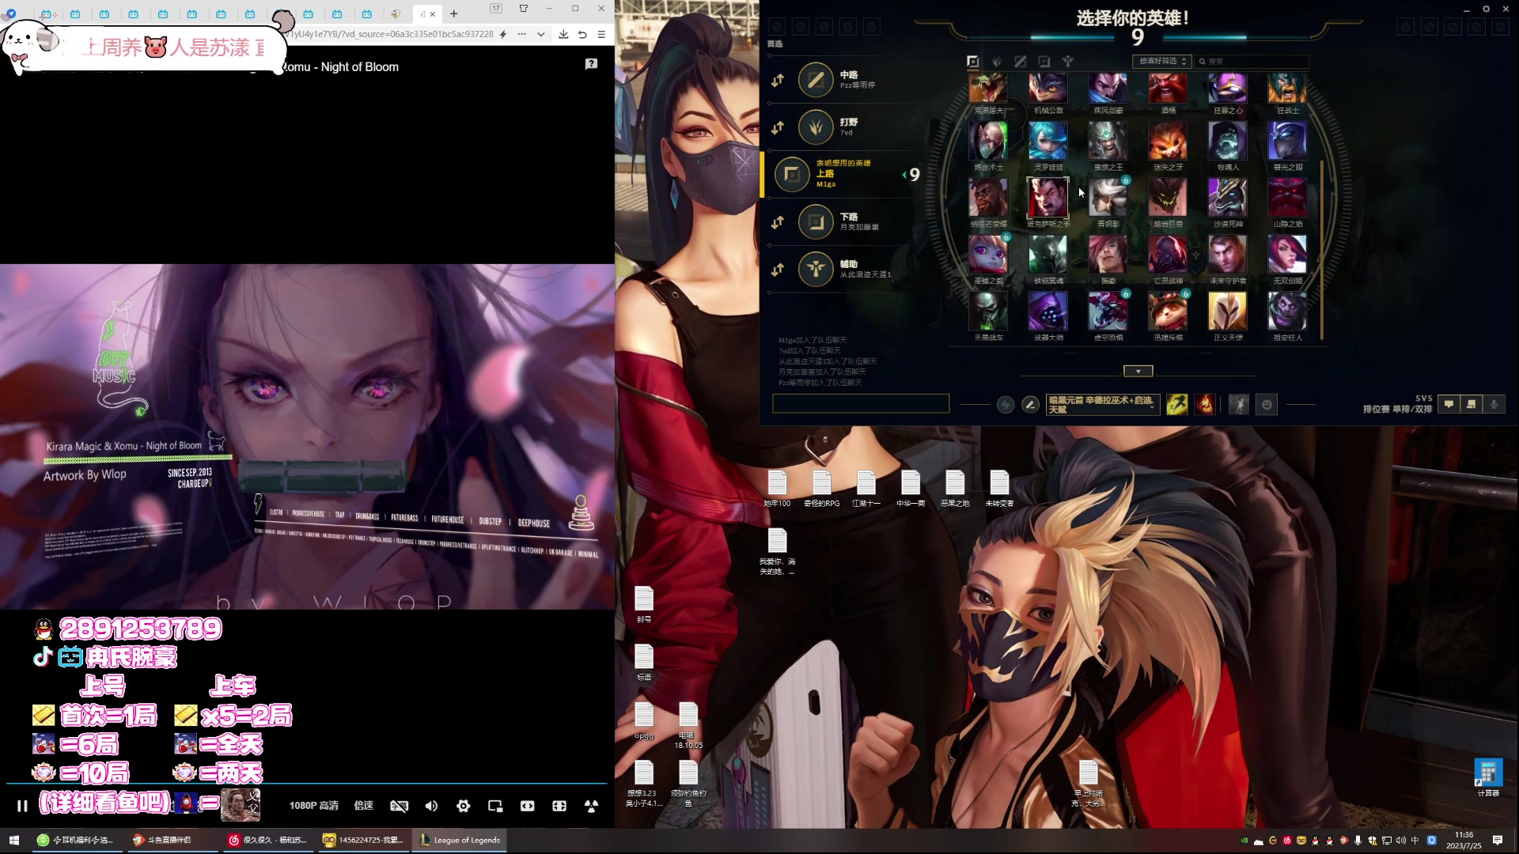Image resolution: width=1519 pixels, height=854 pixels.
Task: Select champion 机械公敌
Action: tap(1048, 88)
